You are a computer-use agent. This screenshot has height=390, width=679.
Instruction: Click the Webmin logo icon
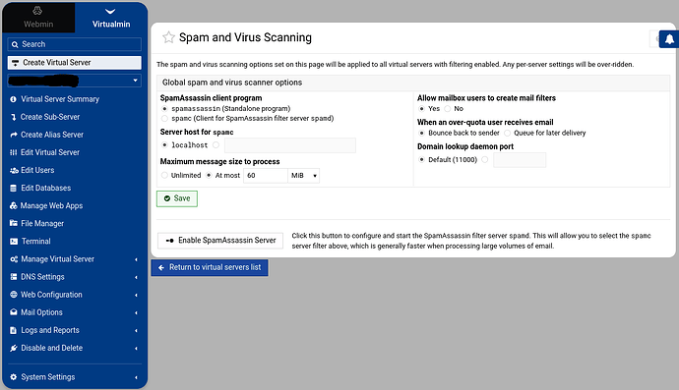pyautogui.click(x=37, y=11)
